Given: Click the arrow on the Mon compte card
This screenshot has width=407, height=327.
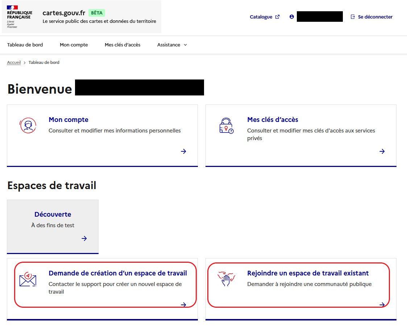Looking at the screenshot, I should tap(183, 151).
